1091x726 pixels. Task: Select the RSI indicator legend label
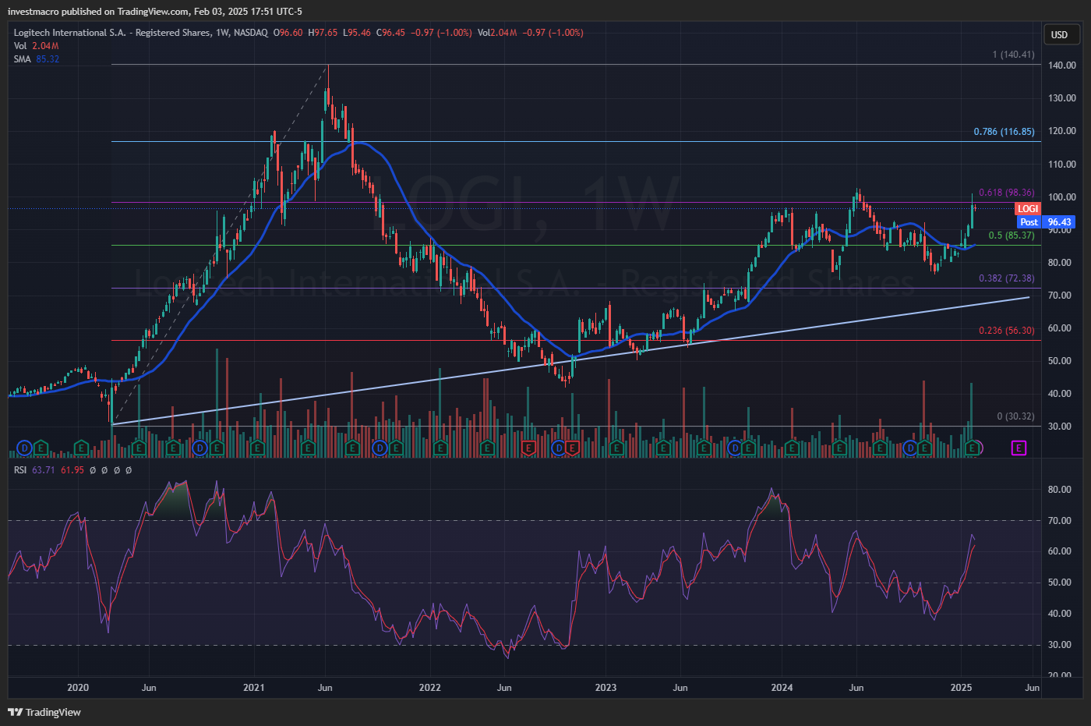click(x=20, y=470)
